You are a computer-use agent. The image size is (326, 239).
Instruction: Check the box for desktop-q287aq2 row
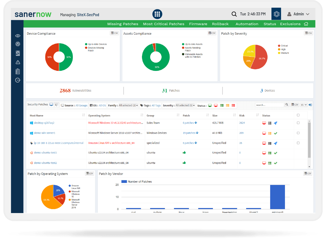tap(298, 123)
